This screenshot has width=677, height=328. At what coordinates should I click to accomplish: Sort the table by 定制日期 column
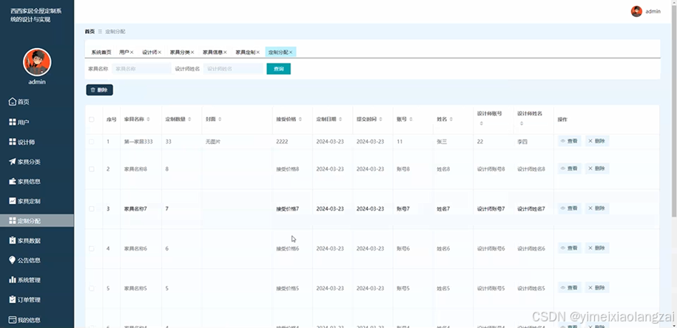(340, 119)
